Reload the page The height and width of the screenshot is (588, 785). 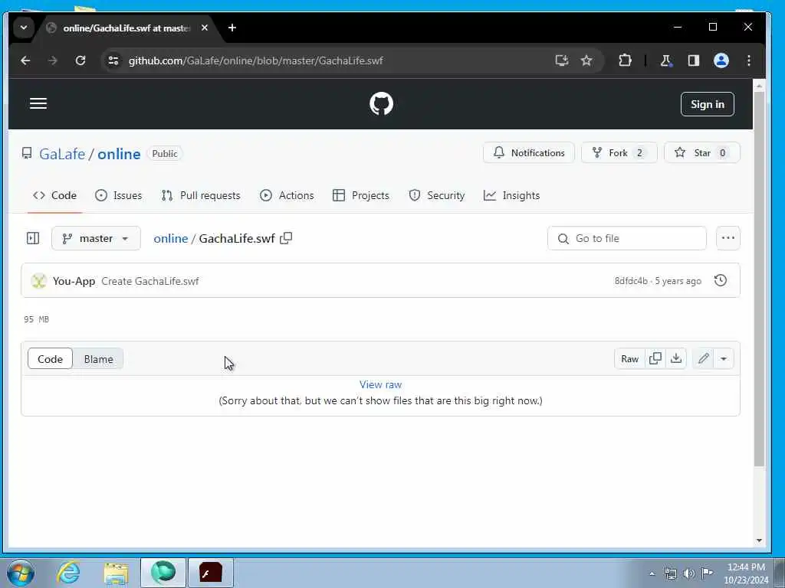tap(80, 60)
